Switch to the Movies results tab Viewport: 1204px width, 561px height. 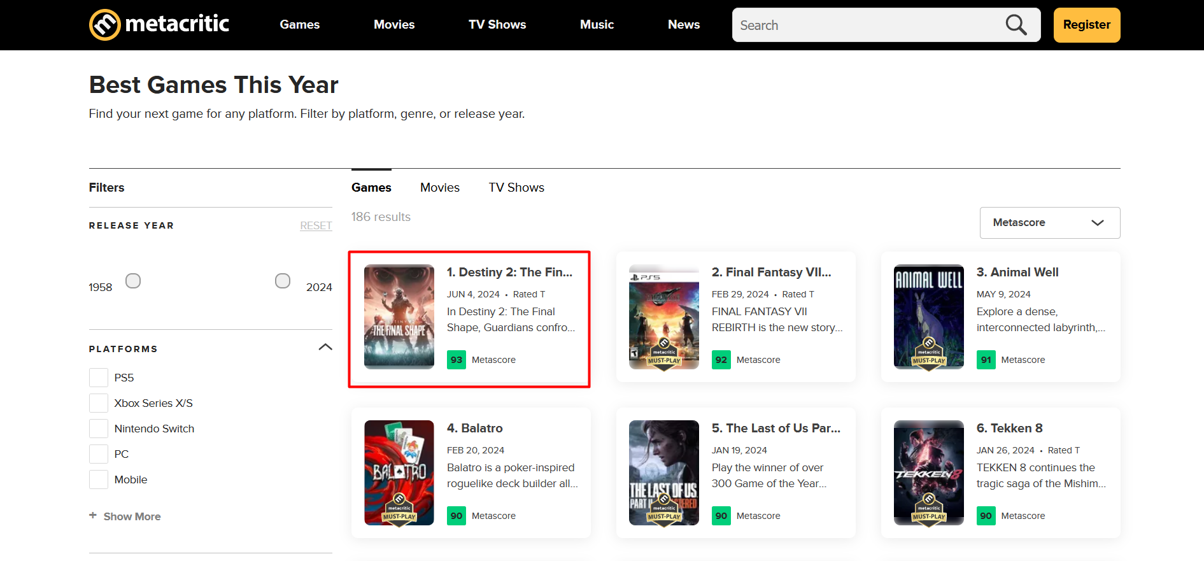(x=440, y=188)
